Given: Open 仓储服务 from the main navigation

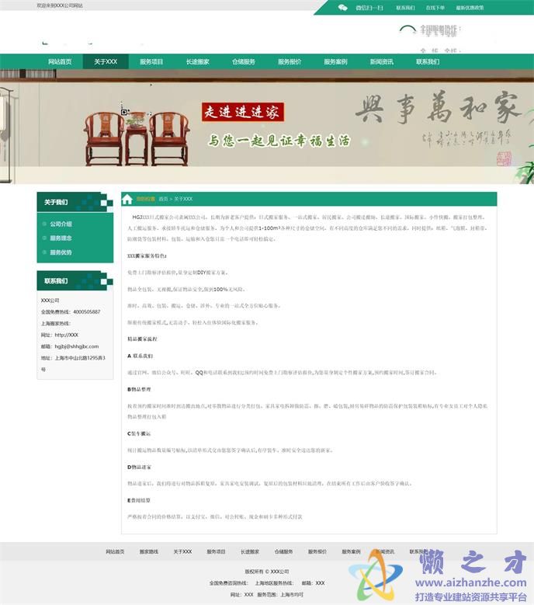Looking at the screenshot, I should (243, 61).
